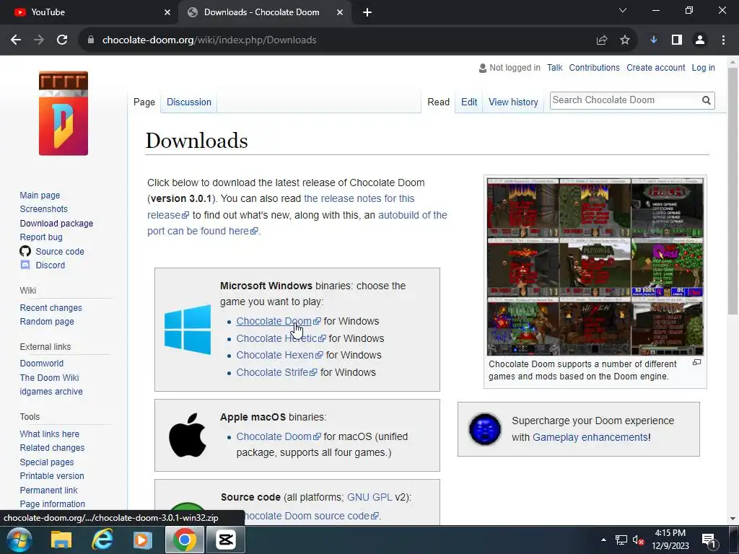Viewport: 739px width, 554px height.
Task: Click Log in
Action: (x=703, y=68)
